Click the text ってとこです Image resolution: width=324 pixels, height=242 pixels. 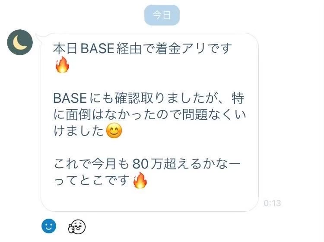(x=92, y=180)
